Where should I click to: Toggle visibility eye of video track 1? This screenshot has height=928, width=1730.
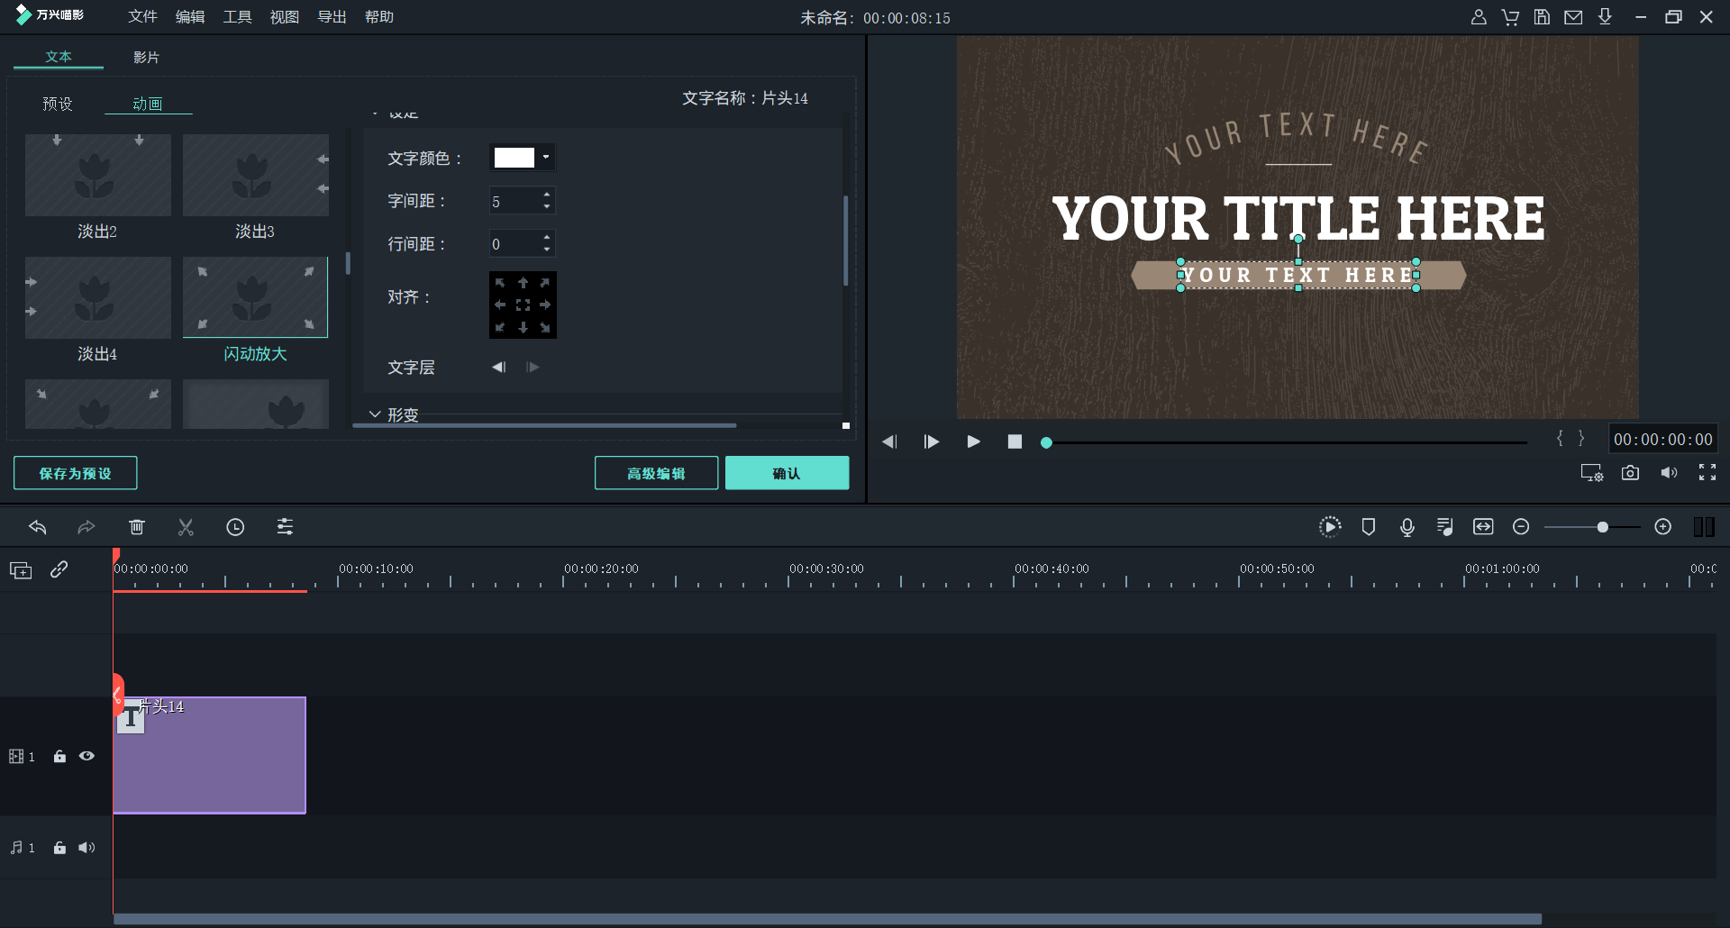pos(86,757)
